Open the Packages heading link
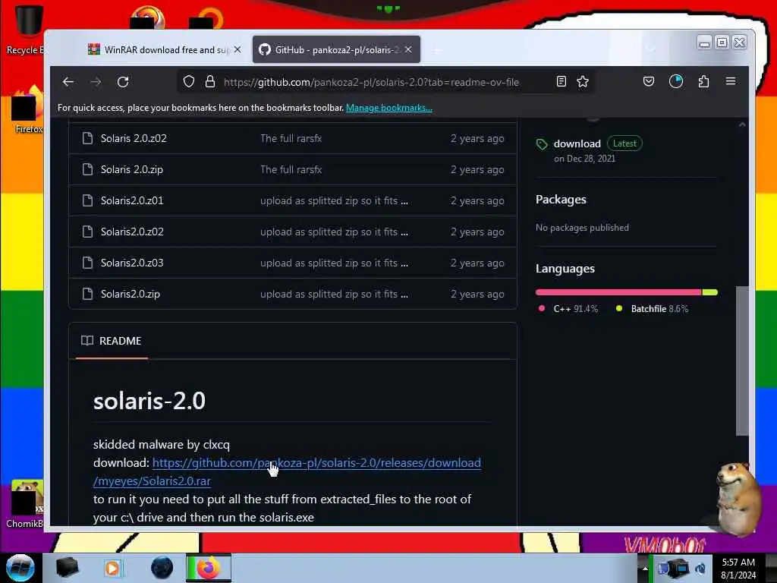Image resolution: width=777 pixels, height=583 pixels. click(561, 200)
